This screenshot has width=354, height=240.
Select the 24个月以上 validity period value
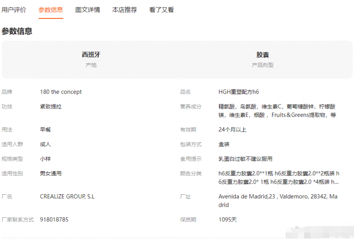click(x=232, y=130)
